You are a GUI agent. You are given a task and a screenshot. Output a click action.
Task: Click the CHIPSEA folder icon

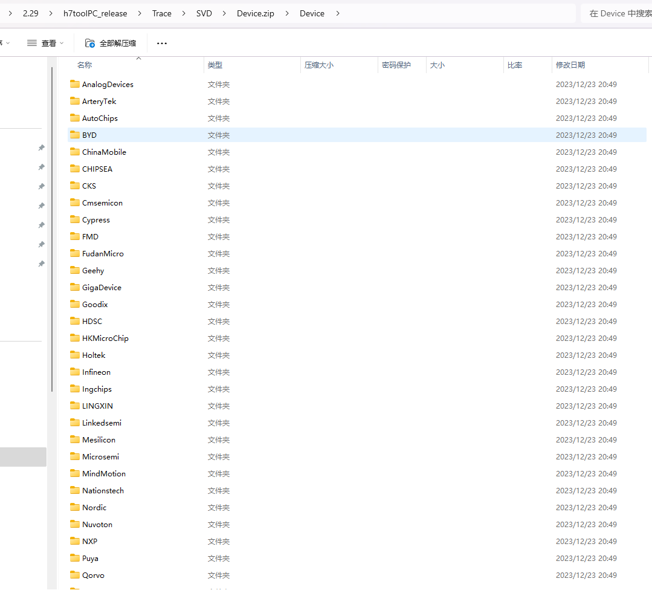75,169
